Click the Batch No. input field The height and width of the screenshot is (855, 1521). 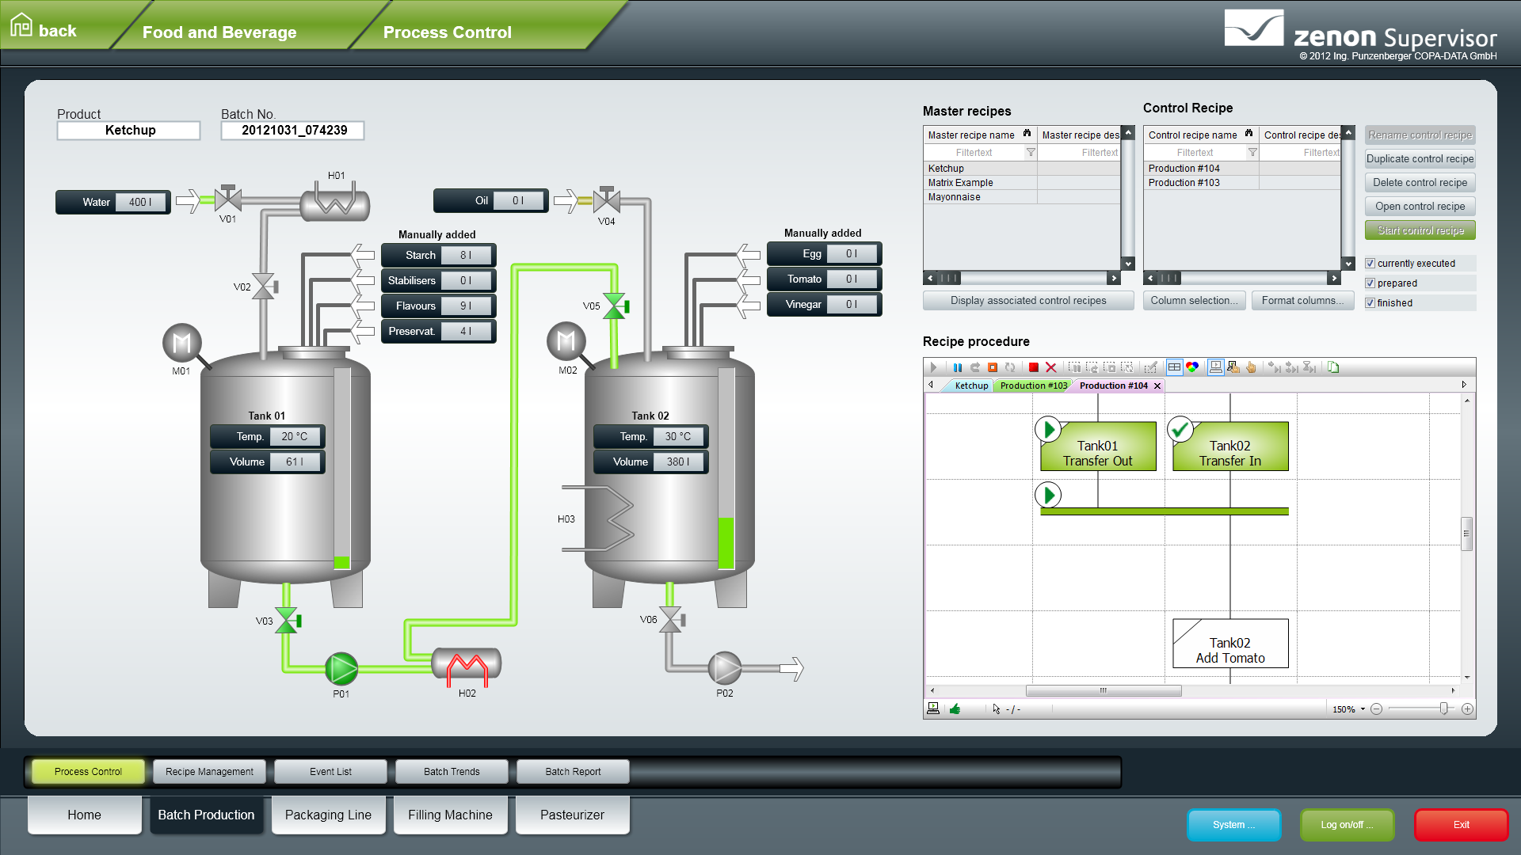coord(292,131)
